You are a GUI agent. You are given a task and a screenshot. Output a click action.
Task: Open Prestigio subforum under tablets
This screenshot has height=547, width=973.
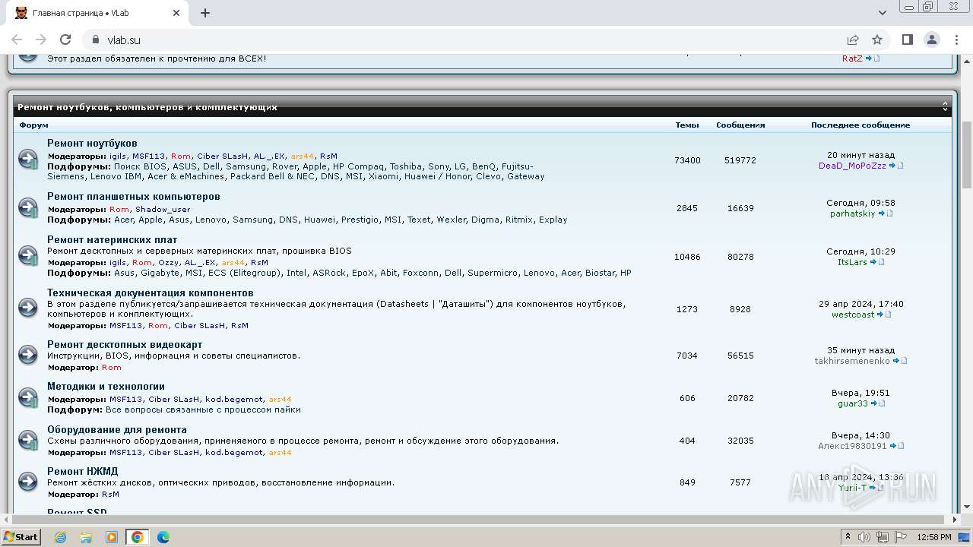pyautogui.click(x=360, y=220)
